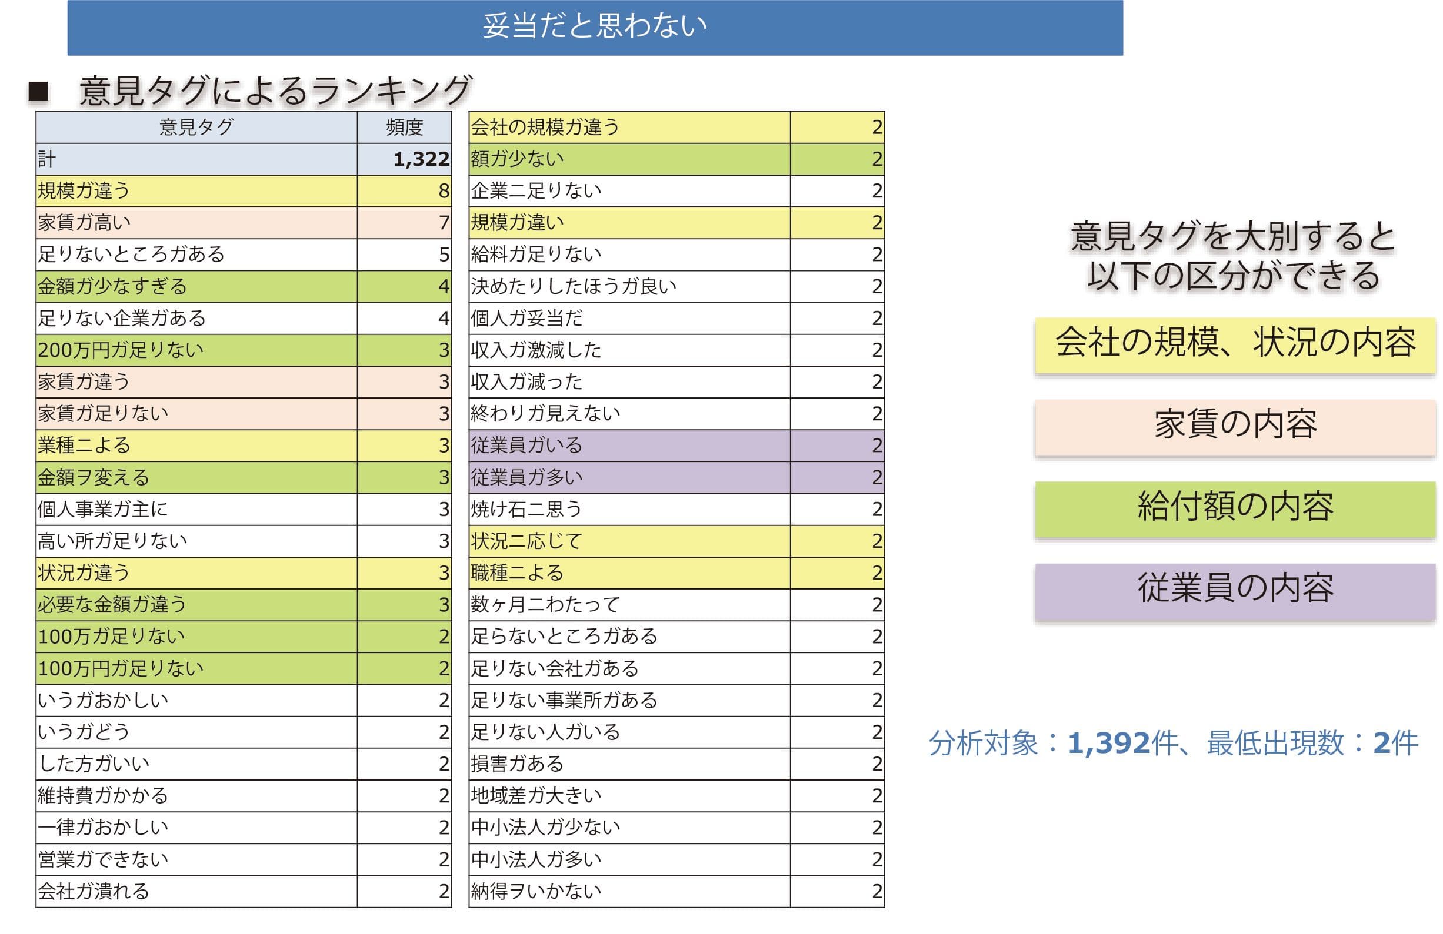Screen dimensions: 1443x934
Task: Select the row 焼け石ニ思う
Action: tap(676, 510)
